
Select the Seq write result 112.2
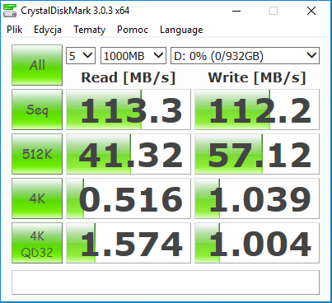(x=257, y=110)
